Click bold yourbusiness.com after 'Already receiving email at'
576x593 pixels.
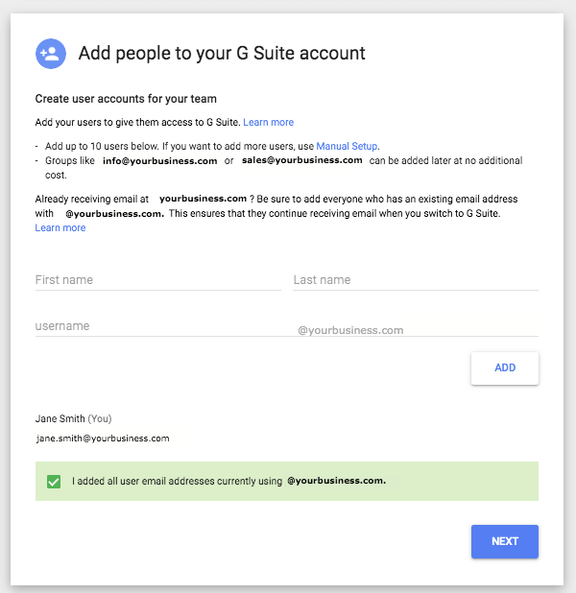[203, 198]
